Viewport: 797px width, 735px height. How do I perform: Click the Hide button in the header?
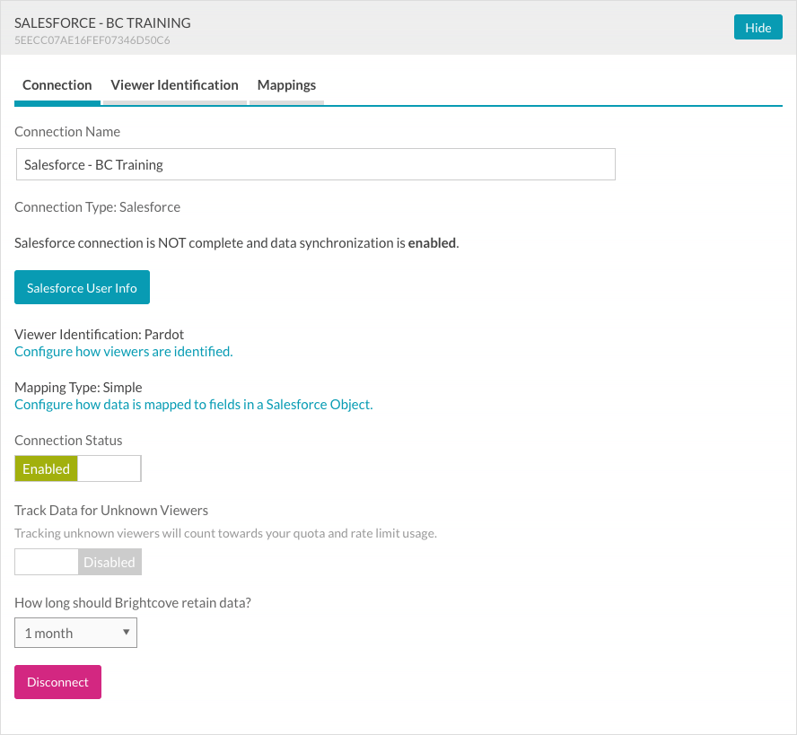[758, 27]
